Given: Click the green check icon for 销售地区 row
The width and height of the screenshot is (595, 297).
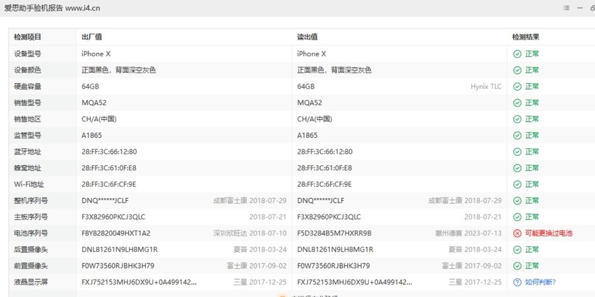Looking at the screenshot, I should (x=517, y=119).
